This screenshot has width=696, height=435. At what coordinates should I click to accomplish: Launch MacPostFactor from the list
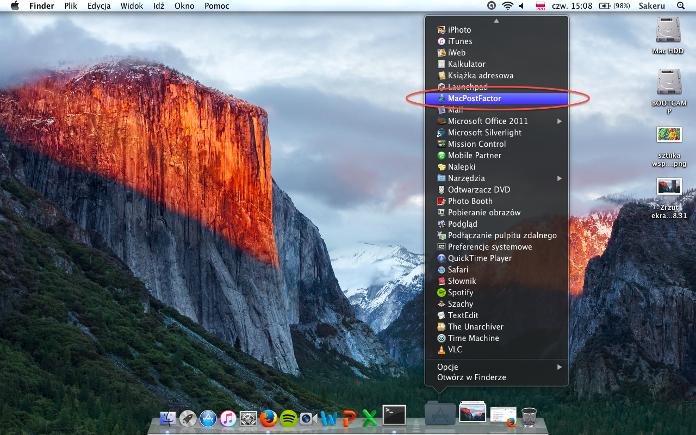pos(496,98)
